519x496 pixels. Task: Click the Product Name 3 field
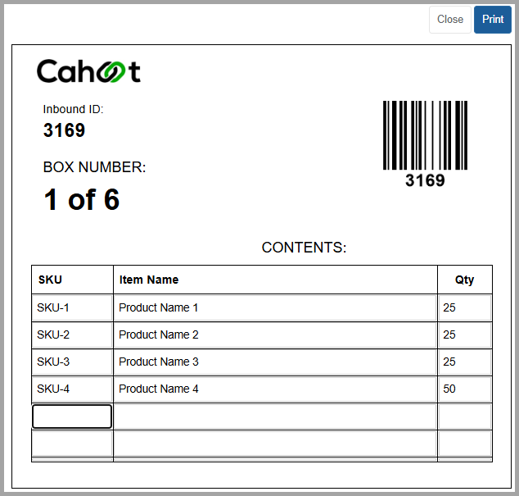pyautogui.click(x=275, y=362)
